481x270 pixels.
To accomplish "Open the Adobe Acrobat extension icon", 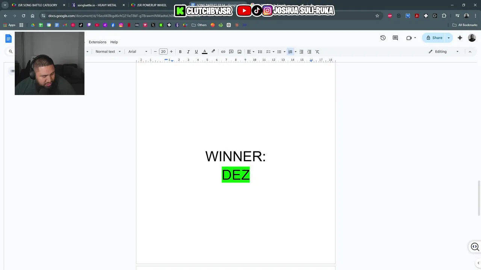I will [417, 16].
